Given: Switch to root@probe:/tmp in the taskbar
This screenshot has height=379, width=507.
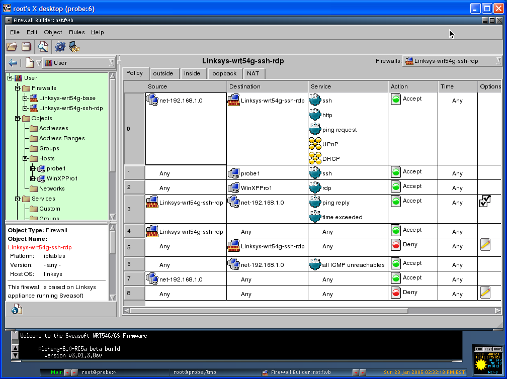Looking at the screenshot, I should [195, 372].
